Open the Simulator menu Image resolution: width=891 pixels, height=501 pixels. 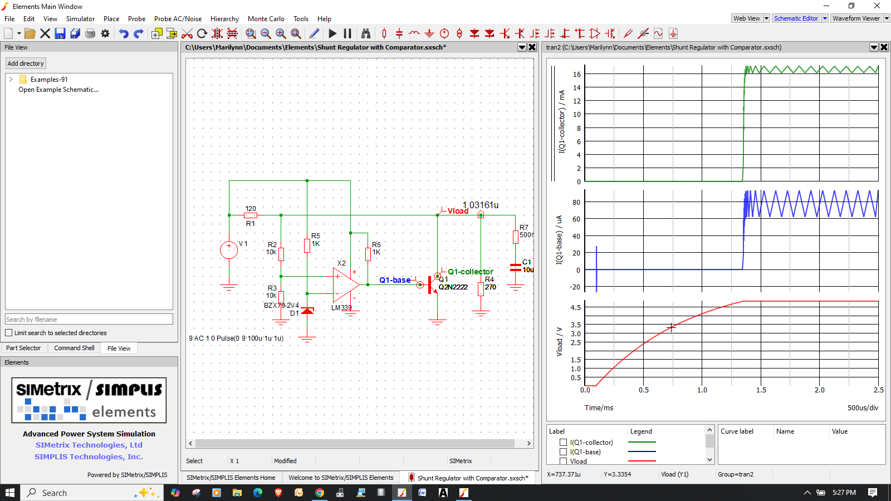pos(80,18)
